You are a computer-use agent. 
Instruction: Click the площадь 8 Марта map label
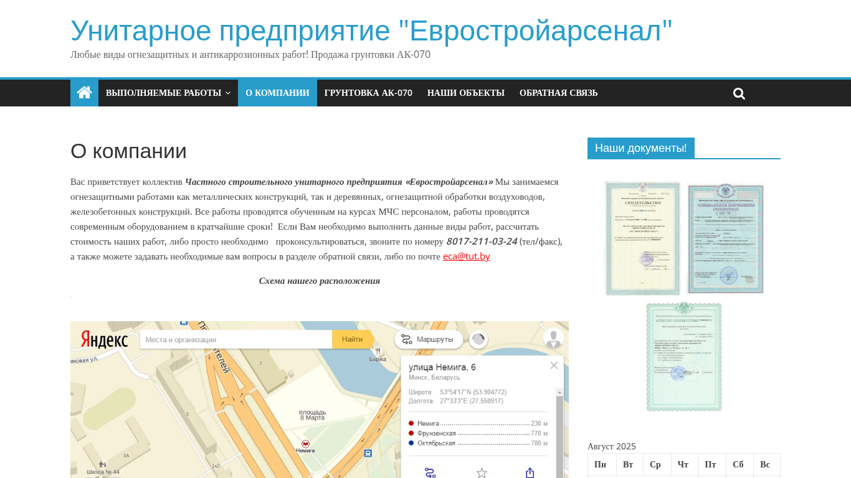[x=313, y=415]
